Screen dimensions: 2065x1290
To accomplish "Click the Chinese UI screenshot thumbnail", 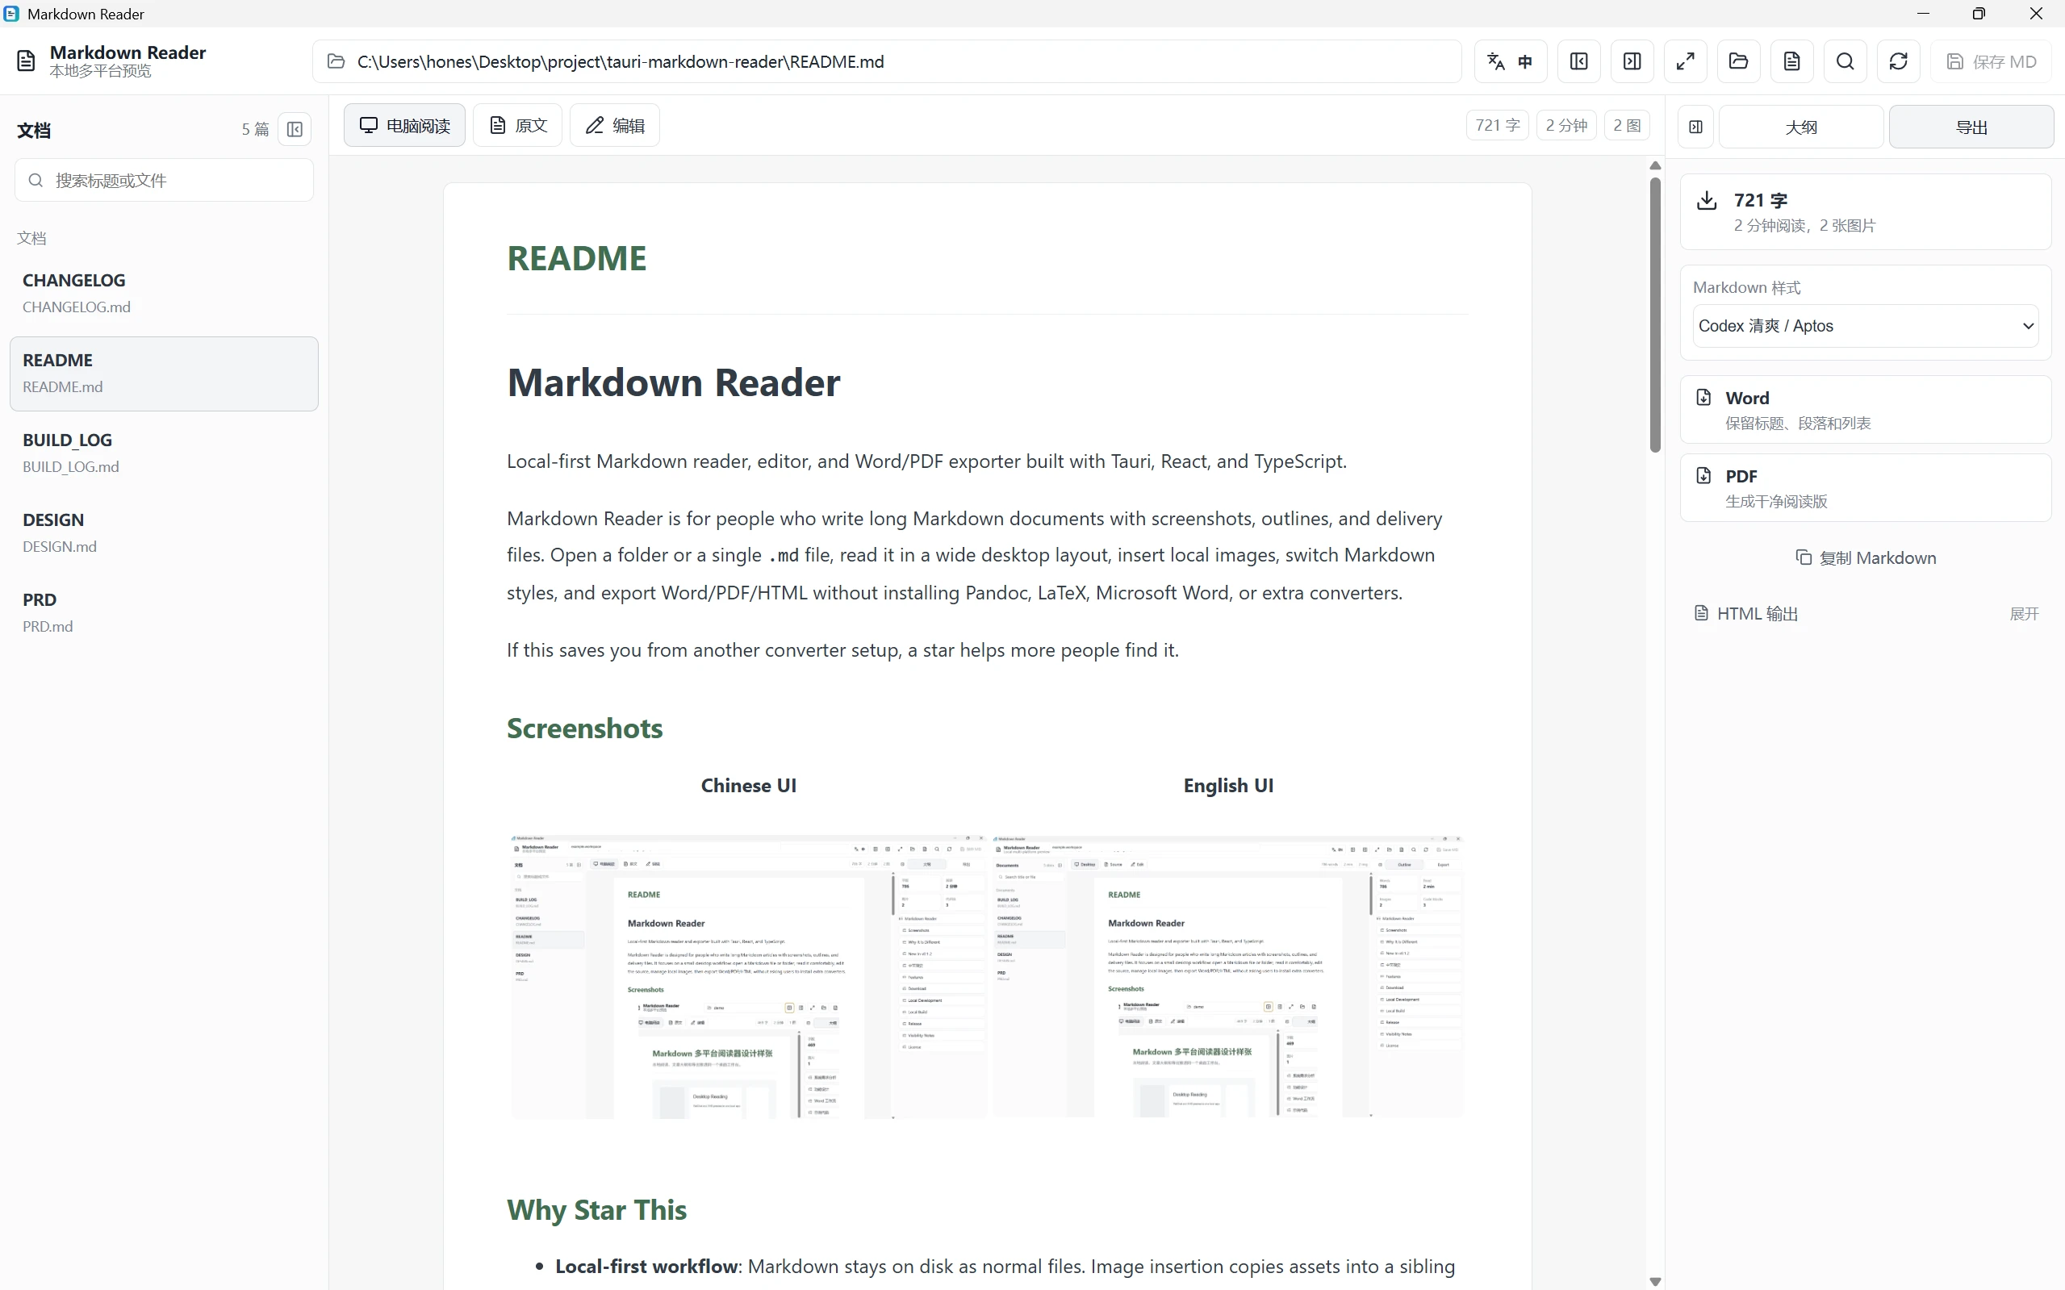I will pyautogui.click(x=747, y=976).
